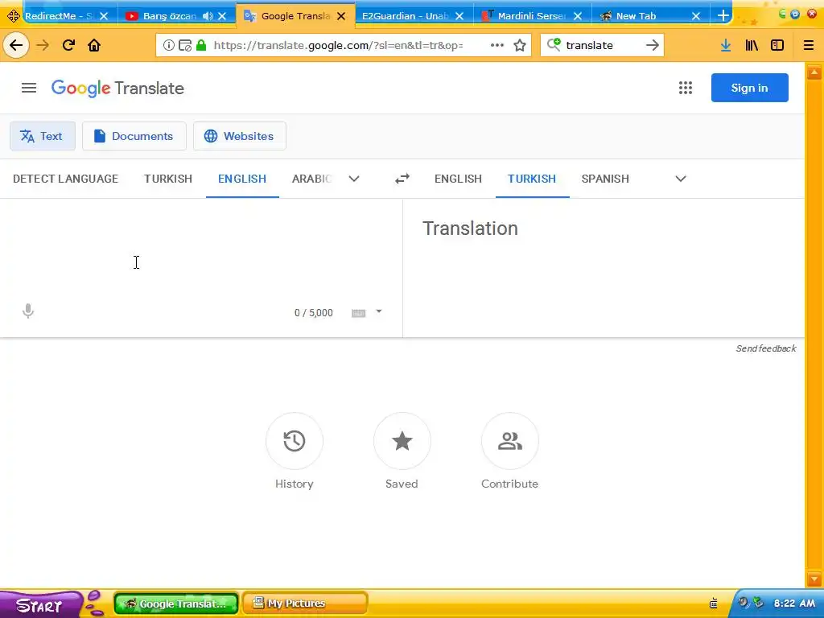
Task: Click the Google Translate logo
Action: (x=117, y=89)
